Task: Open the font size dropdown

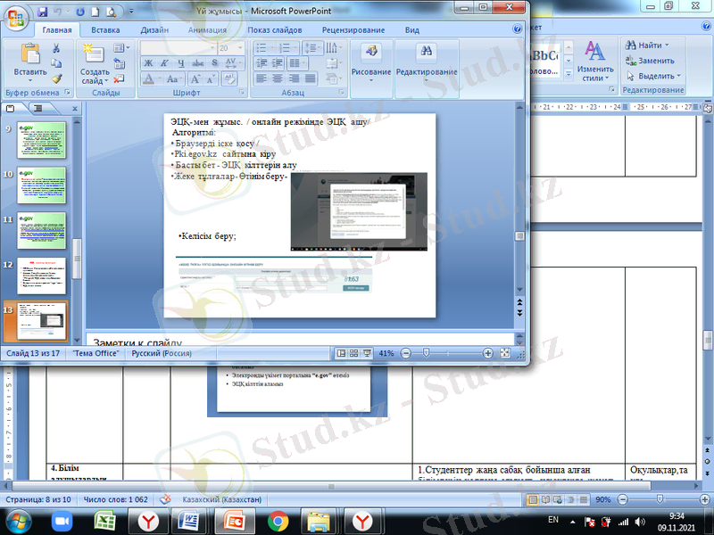Action: click(238, 48)
